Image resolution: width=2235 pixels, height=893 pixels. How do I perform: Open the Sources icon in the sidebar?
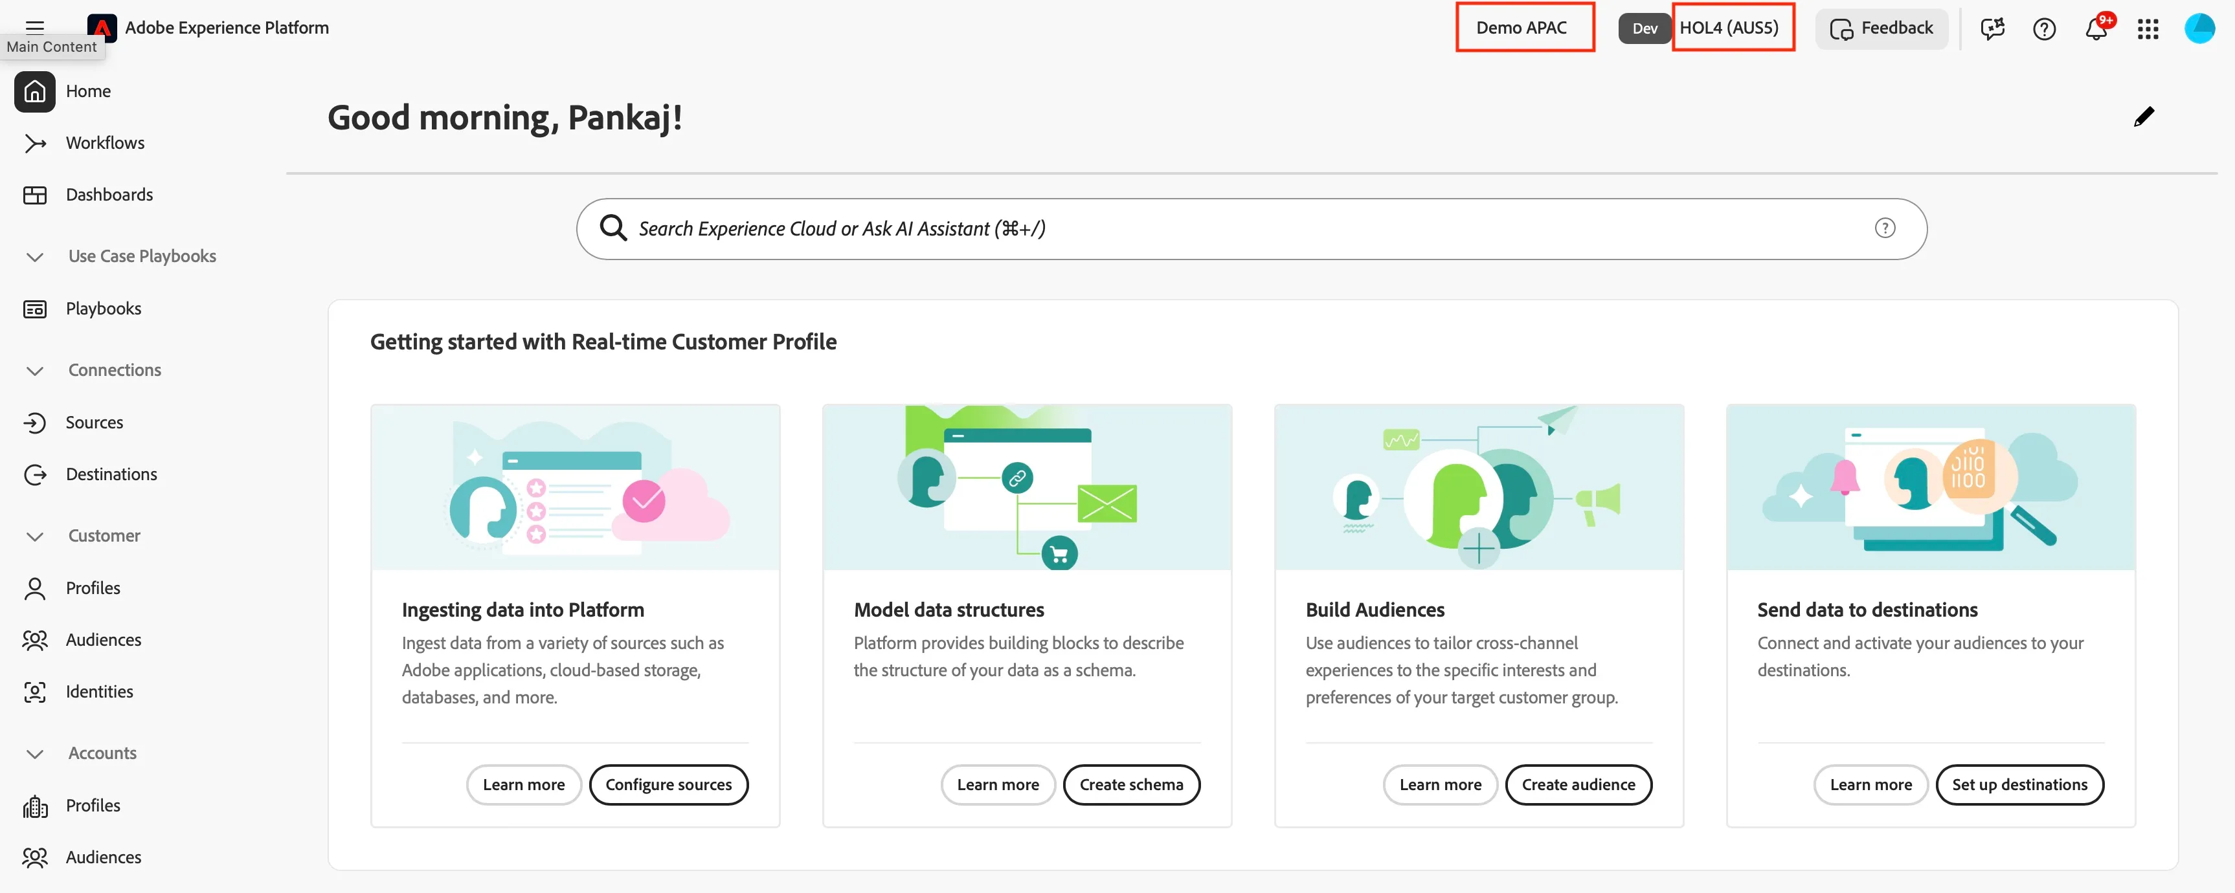(35, 422)
